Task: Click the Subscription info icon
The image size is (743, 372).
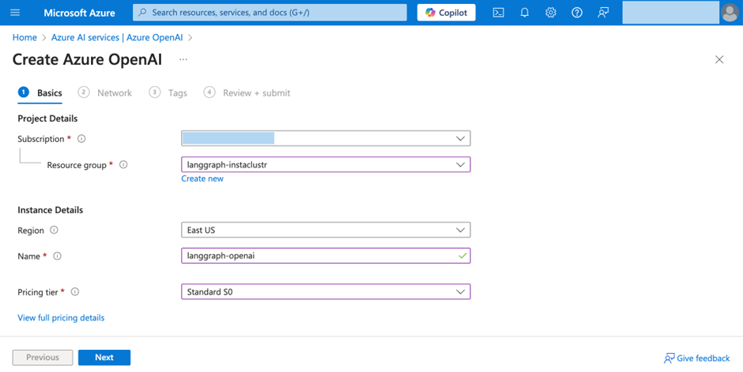Action: point(81,139)
